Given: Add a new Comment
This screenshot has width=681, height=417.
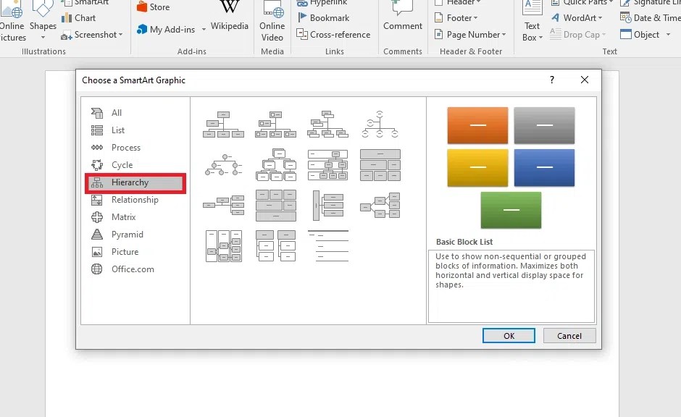Looking at the screenshot, I should pyautogui.click(x=403, y=17).
